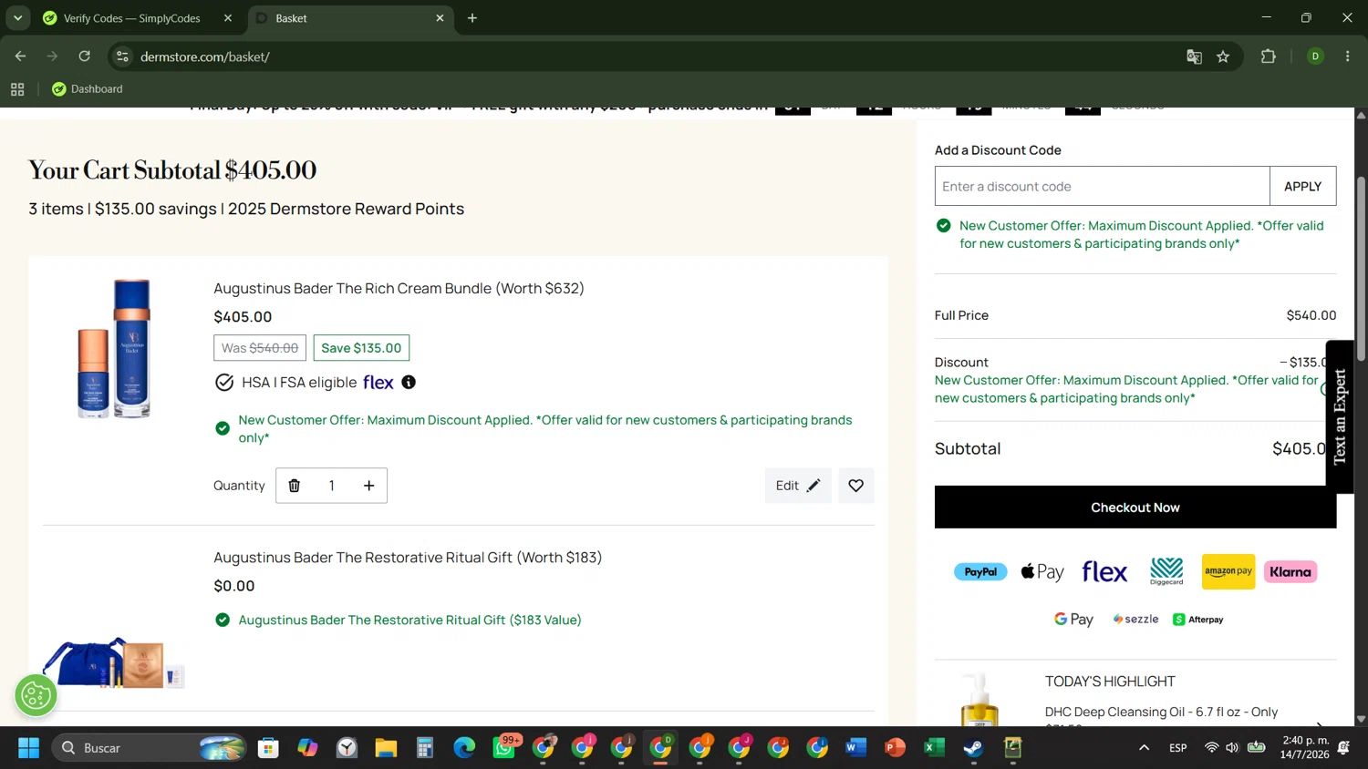
Task: Open Microsoft Word from taskbar
Action: (855, 748)
